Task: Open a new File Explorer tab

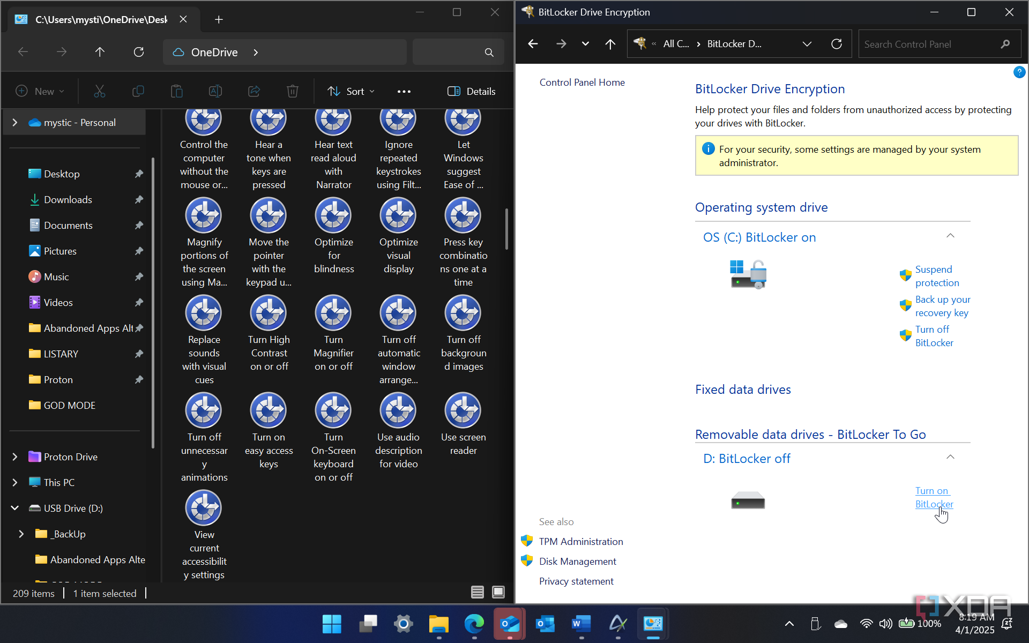Action: [x=219, y=20]
